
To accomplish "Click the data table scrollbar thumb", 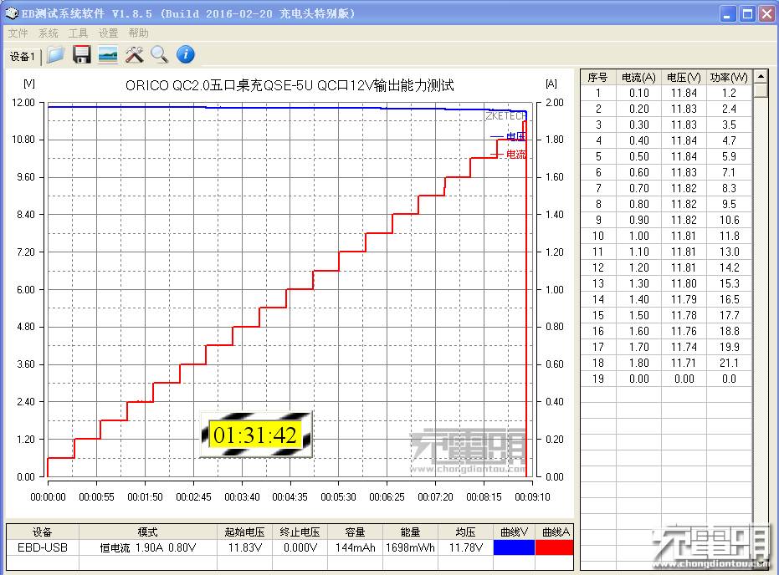I will pyautogui.click(x=761, y=90).
